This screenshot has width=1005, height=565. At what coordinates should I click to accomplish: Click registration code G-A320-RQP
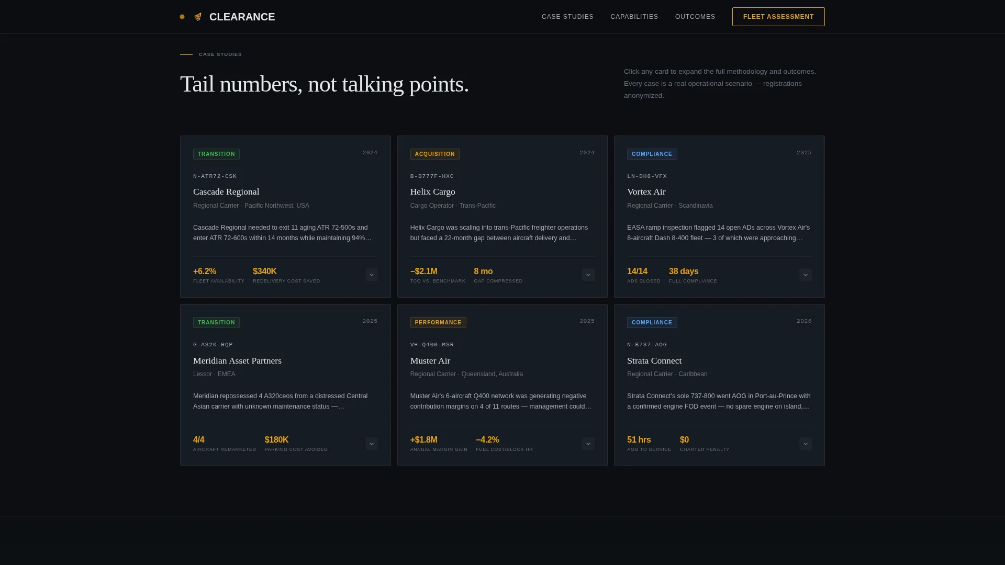(213, 345)
